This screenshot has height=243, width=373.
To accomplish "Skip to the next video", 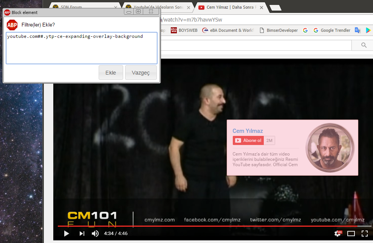I will pos(82,234).
